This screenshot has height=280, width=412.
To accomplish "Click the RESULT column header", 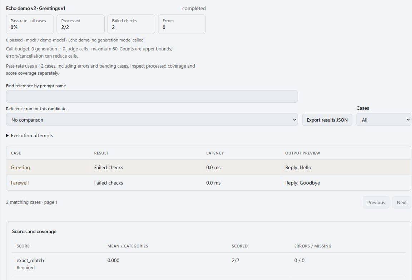I will coord(101,153).
